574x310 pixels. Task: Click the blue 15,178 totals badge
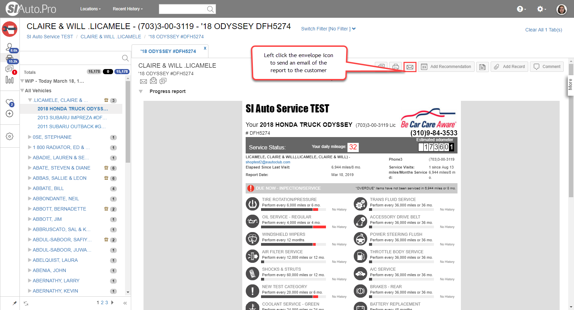[122, 71]
